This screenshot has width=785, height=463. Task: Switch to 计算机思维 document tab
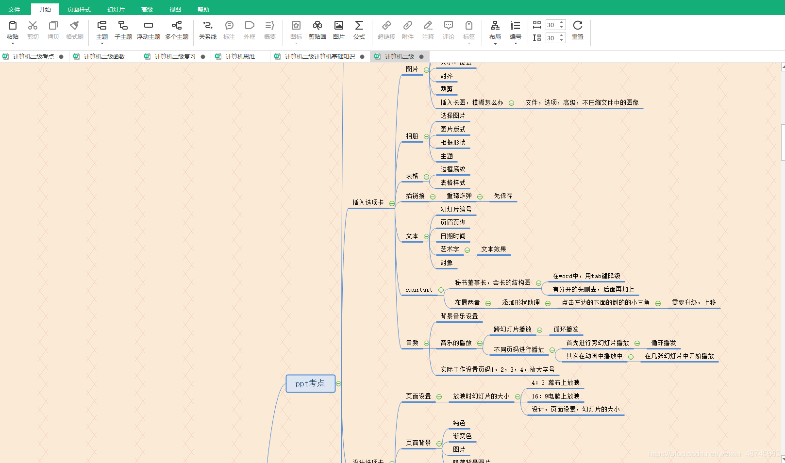240,57
